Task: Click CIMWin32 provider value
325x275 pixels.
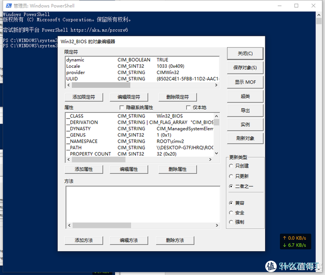Action: click(x=168, y=73)
